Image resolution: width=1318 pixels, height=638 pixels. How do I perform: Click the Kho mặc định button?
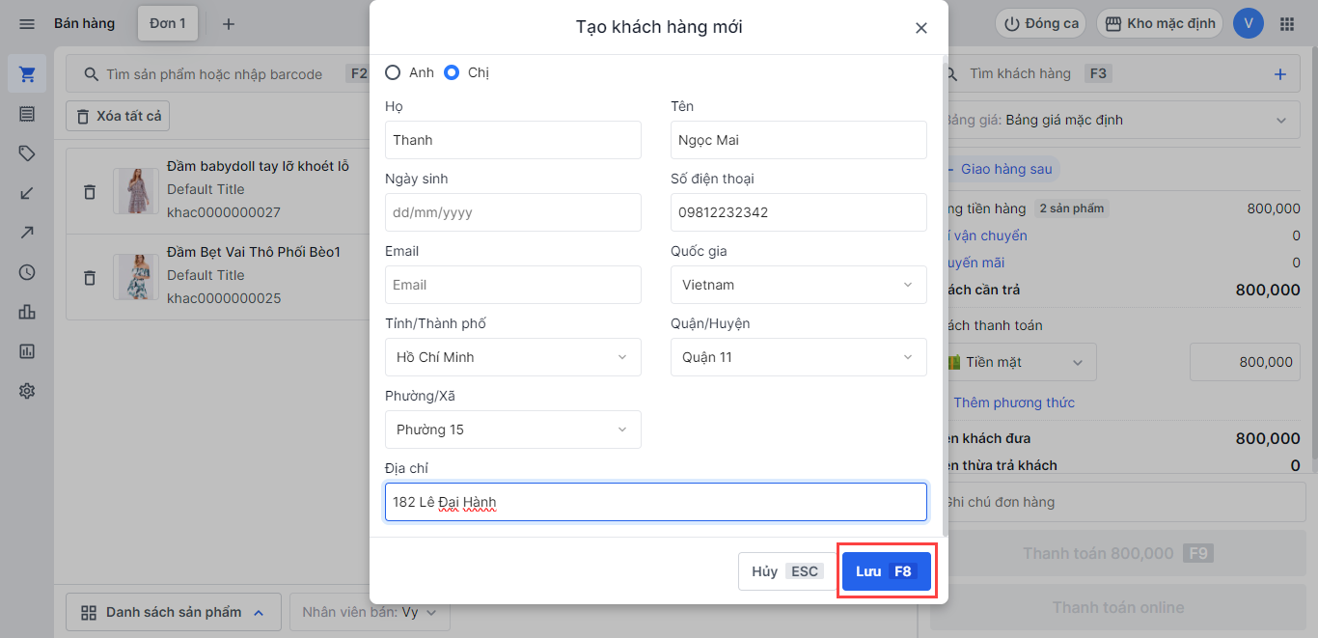pos(1161,24)
